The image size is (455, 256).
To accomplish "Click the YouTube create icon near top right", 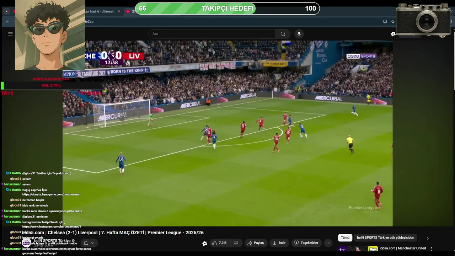I will [393, 34].
